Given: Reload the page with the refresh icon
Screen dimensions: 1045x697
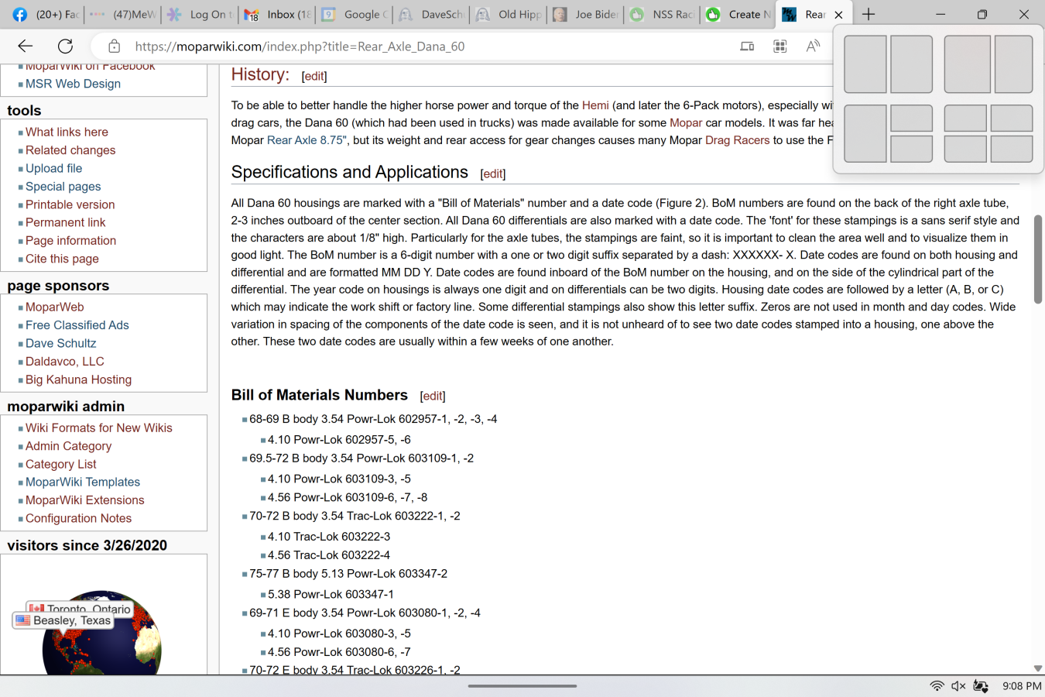Looking at the screenshot, I should coord(66,46).
